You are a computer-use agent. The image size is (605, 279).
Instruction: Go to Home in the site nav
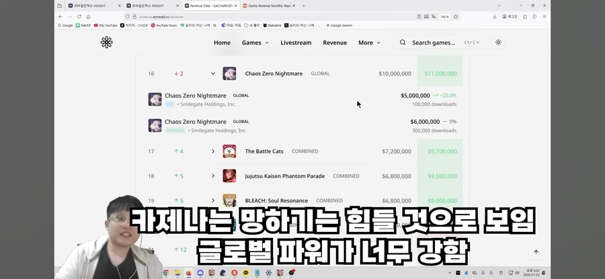coord(223,42)
